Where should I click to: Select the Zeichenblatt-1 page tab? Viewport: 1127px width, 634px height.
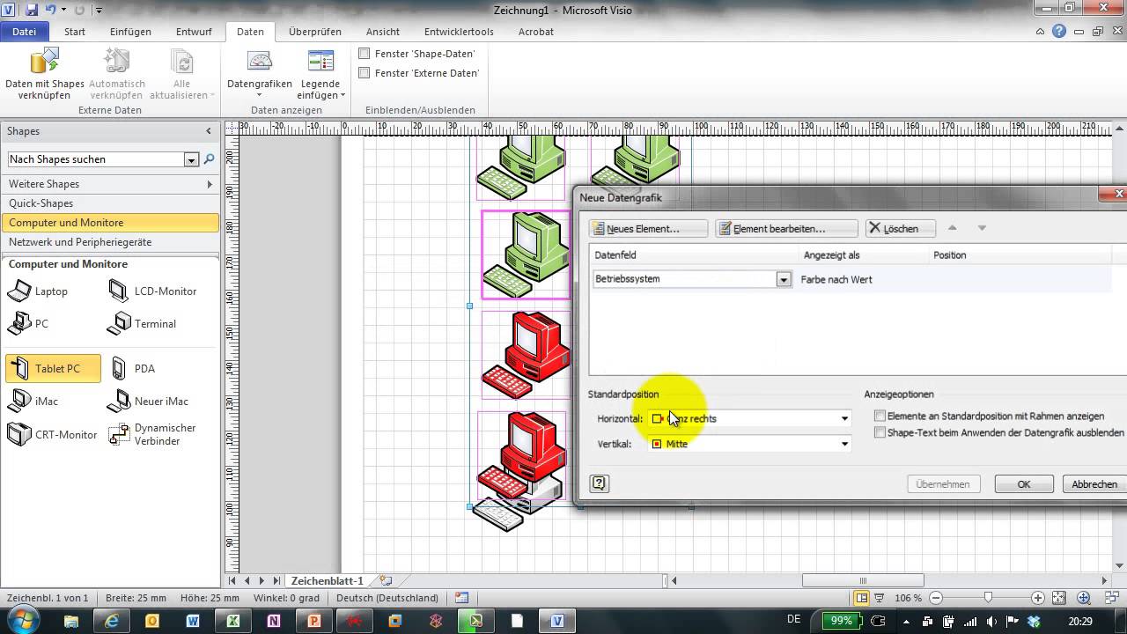[328, 581]
